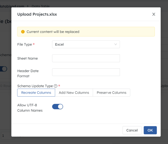Cancel the upload dialog

[x=132, y=130]
